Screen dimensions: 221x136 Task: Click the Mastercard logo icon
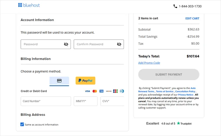[95, 91]
